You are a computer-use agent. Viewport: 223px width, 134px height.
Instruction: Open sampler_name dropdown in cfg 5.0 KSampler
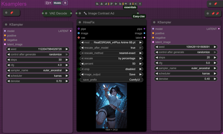[186, 68]
